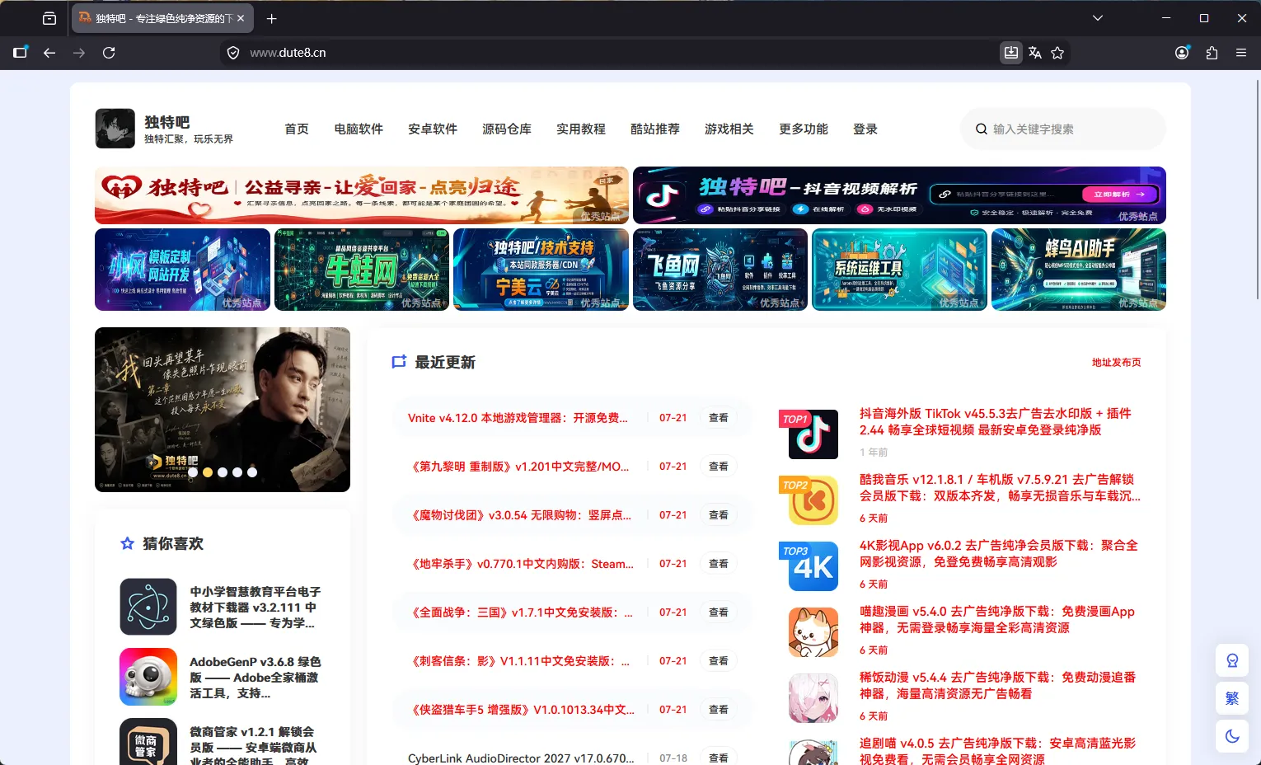The image size is (1261, 765).
Task: Toggle dark mode with moon button
Action: point(1232,736)
